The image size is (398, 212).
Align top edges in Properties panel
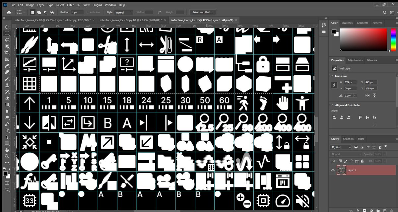coord(361,117)
